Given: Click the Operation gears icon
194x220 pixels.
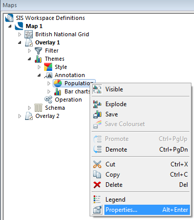Looking at the screenshot, I should point(48,100).
